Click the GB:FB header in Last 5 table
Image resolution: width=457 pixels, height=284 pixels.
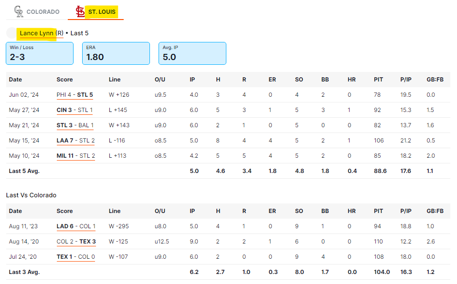point(435,80)
